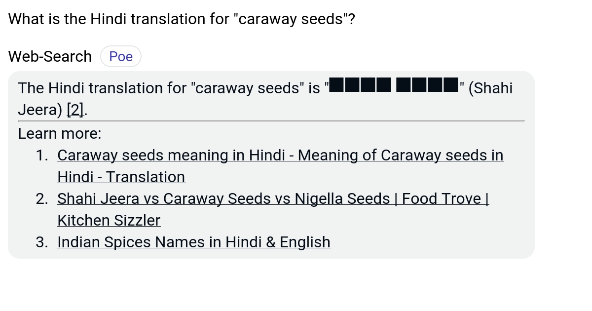Click the answer message bubble
This screenshot has height=311, width=592.
271,163
